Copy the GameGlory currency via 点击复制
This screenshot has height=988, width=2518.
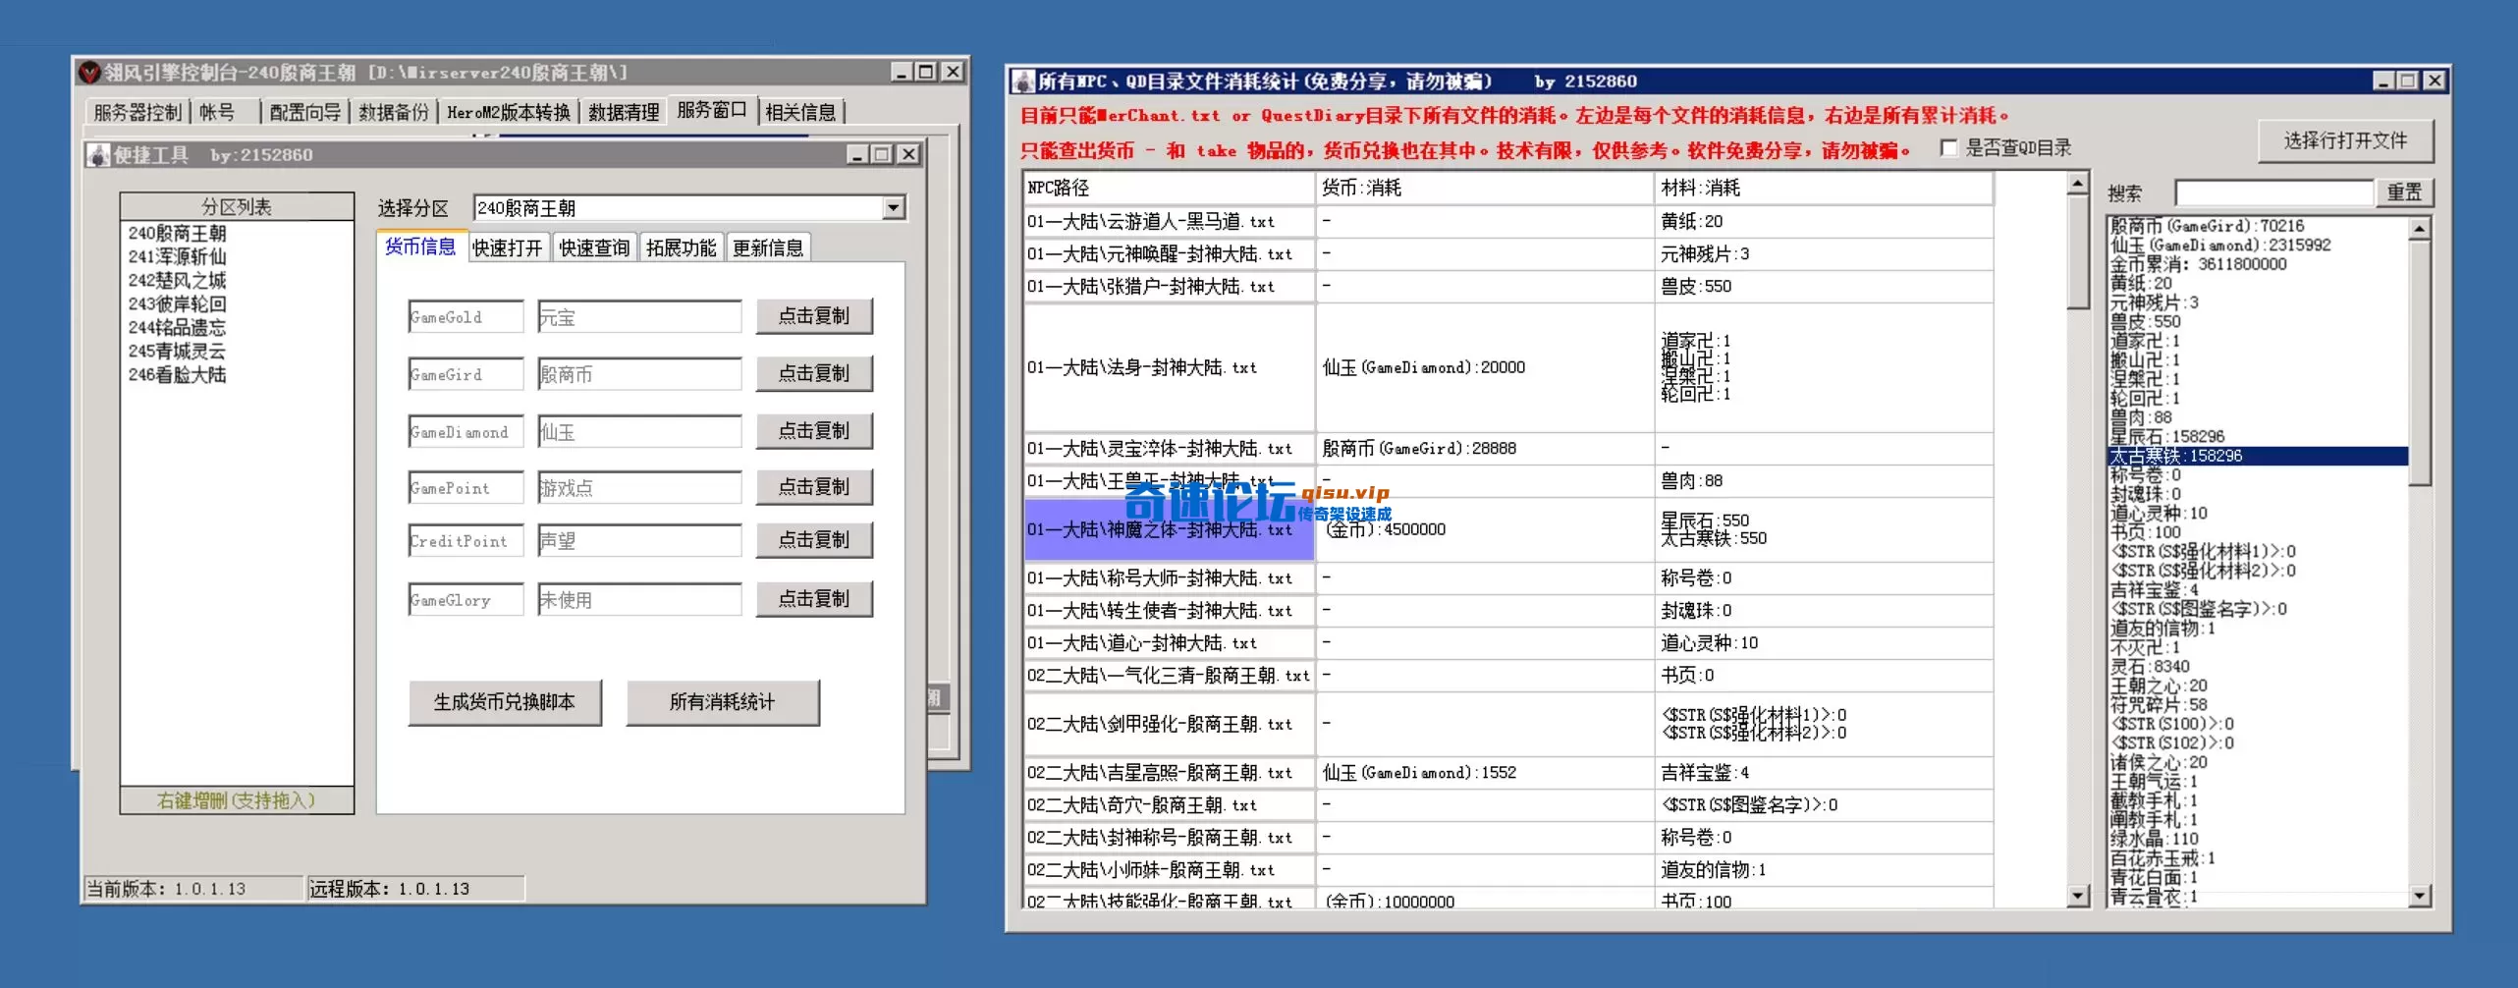click(814, 599)
